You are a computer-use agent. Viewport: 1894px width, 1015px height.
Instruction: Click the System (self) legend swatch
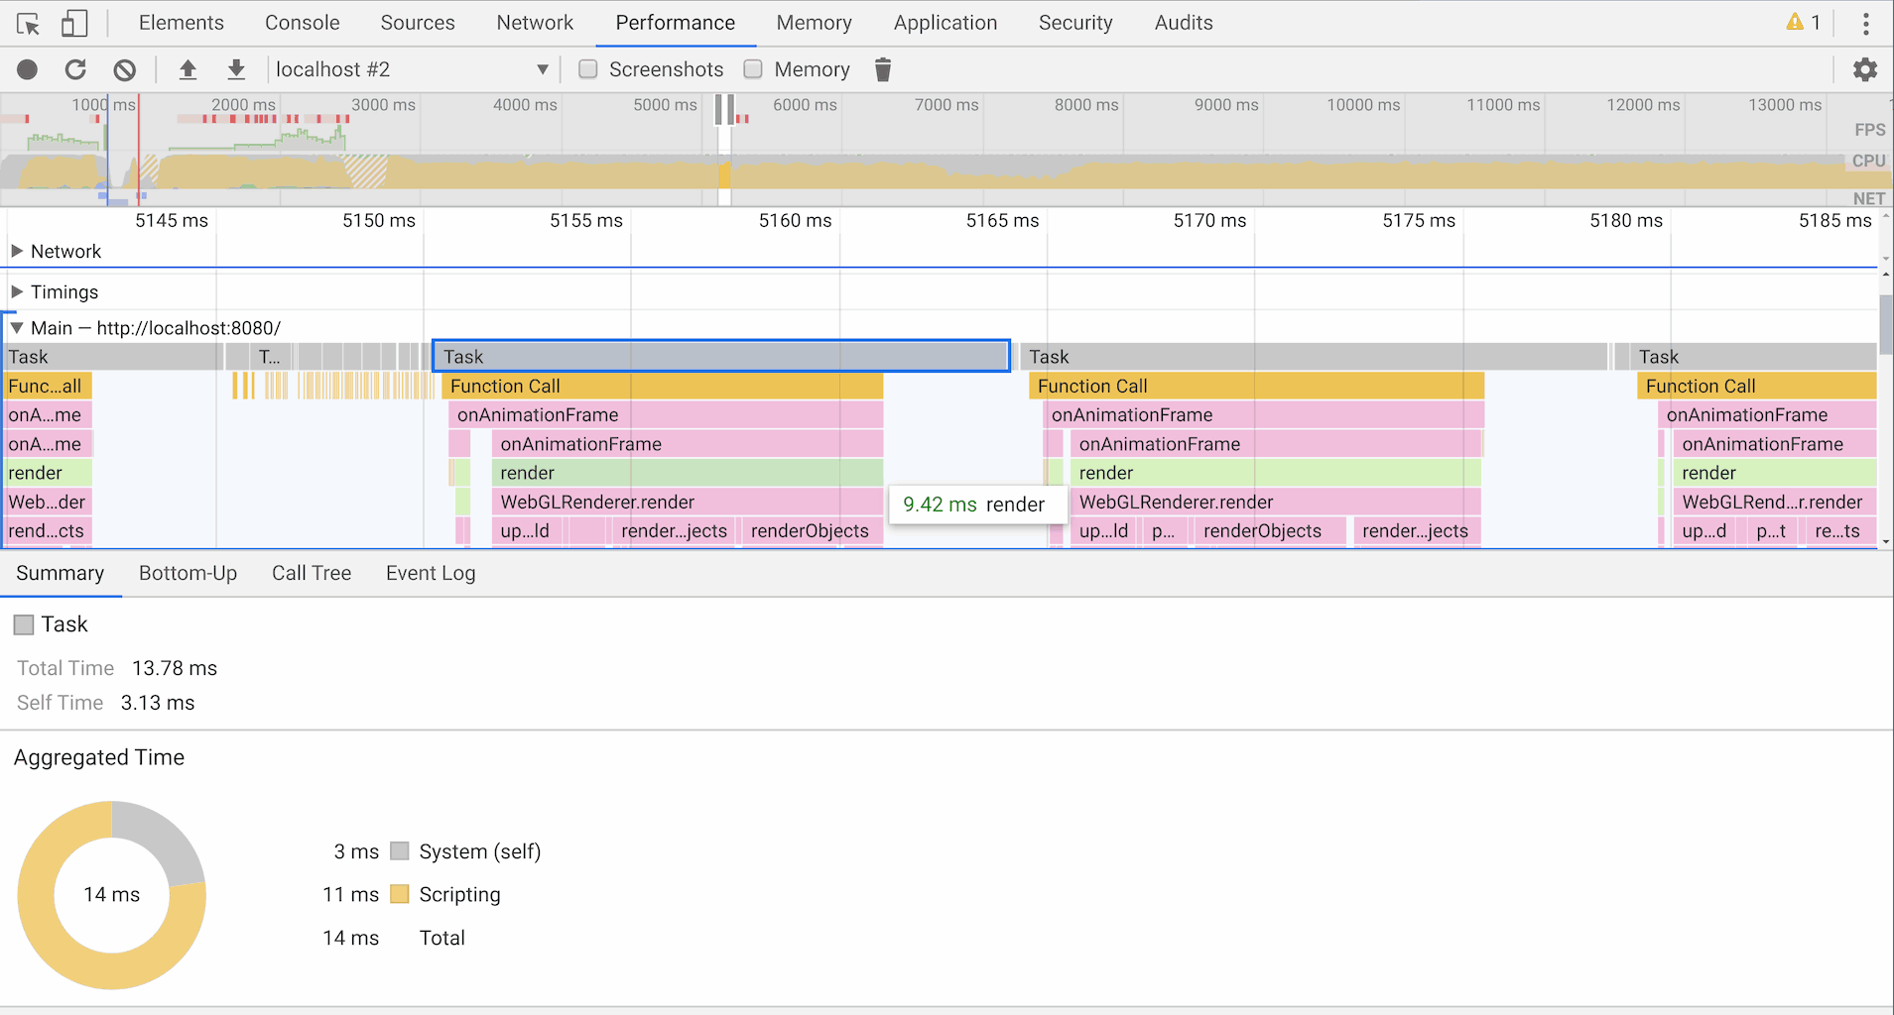click(400, 851)
